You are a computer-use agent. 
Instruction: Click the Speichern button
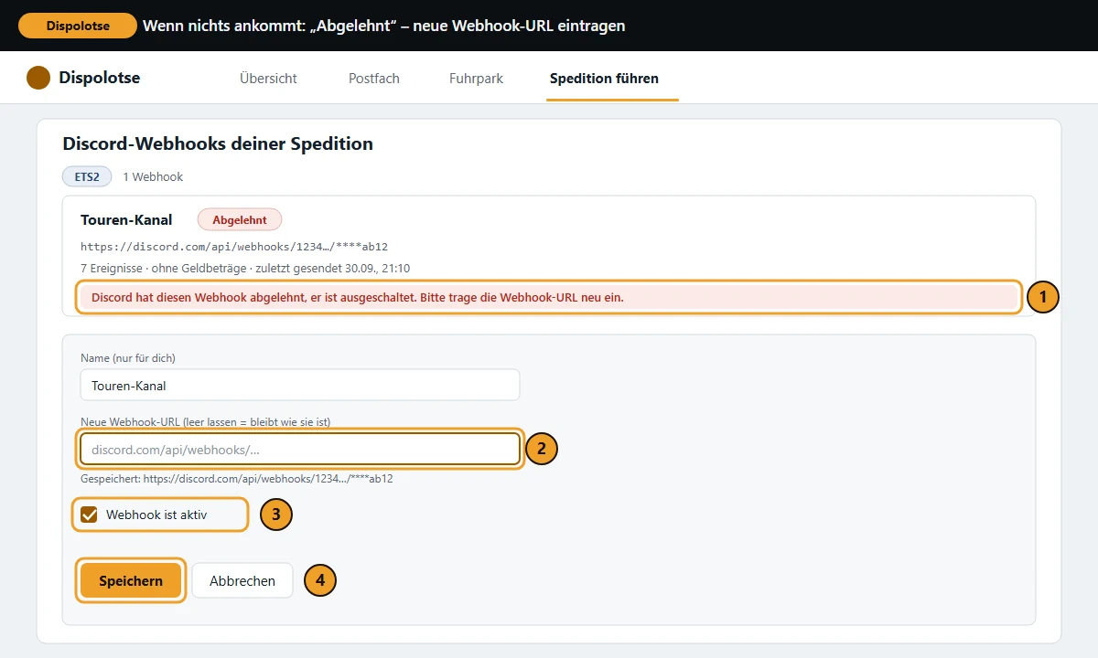[x=131, y=580]
